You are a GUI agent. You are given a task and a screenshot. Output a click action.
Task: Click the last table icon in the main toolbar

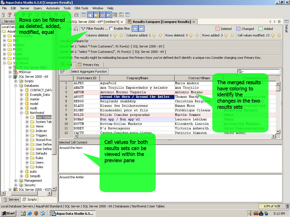[x=128, y=15]
